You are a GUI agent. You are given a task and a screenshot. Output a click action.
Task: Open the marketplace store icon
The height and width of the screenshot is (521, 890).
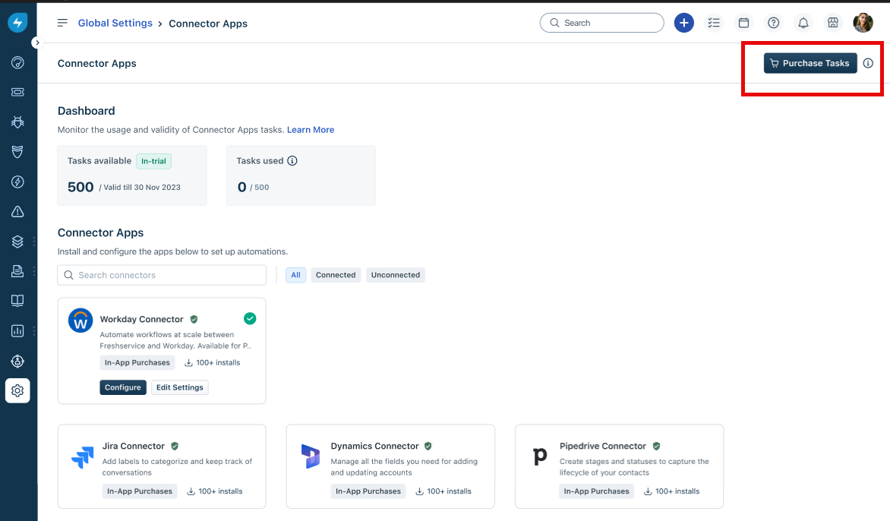pyautogui.click(x=833, y=23)
